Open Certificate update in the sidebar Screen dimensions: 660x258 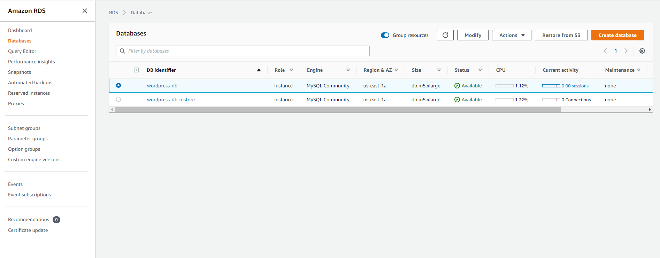click(28, 230)
